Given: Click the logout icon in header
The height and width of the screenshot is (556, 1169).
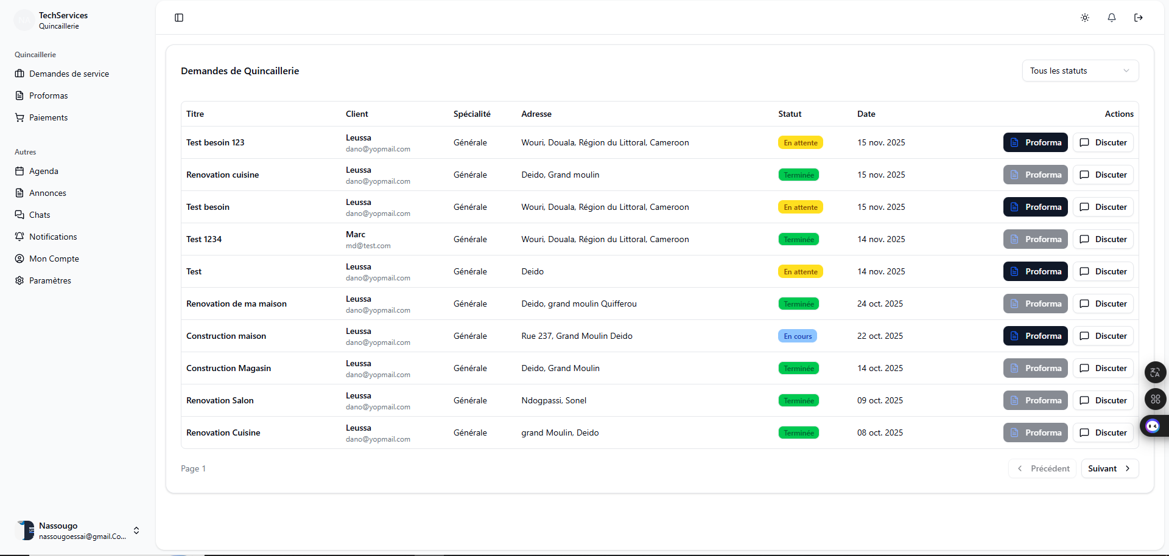Looking at the screenshot, I should (1139, 18).
